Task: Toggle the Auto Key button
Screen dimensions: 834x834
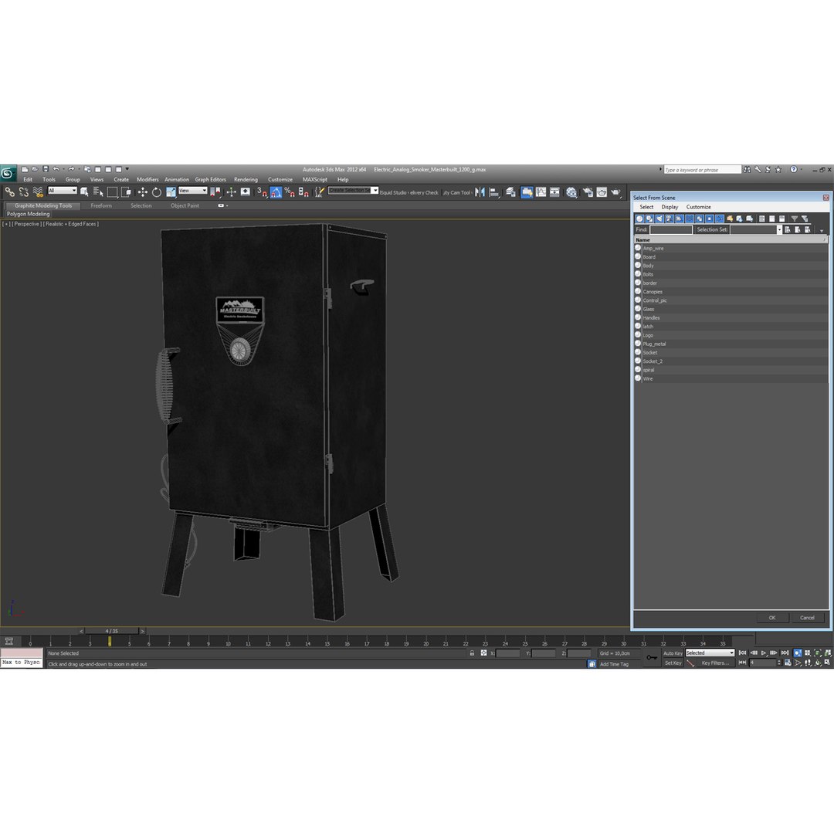Action: pos(673,653)
